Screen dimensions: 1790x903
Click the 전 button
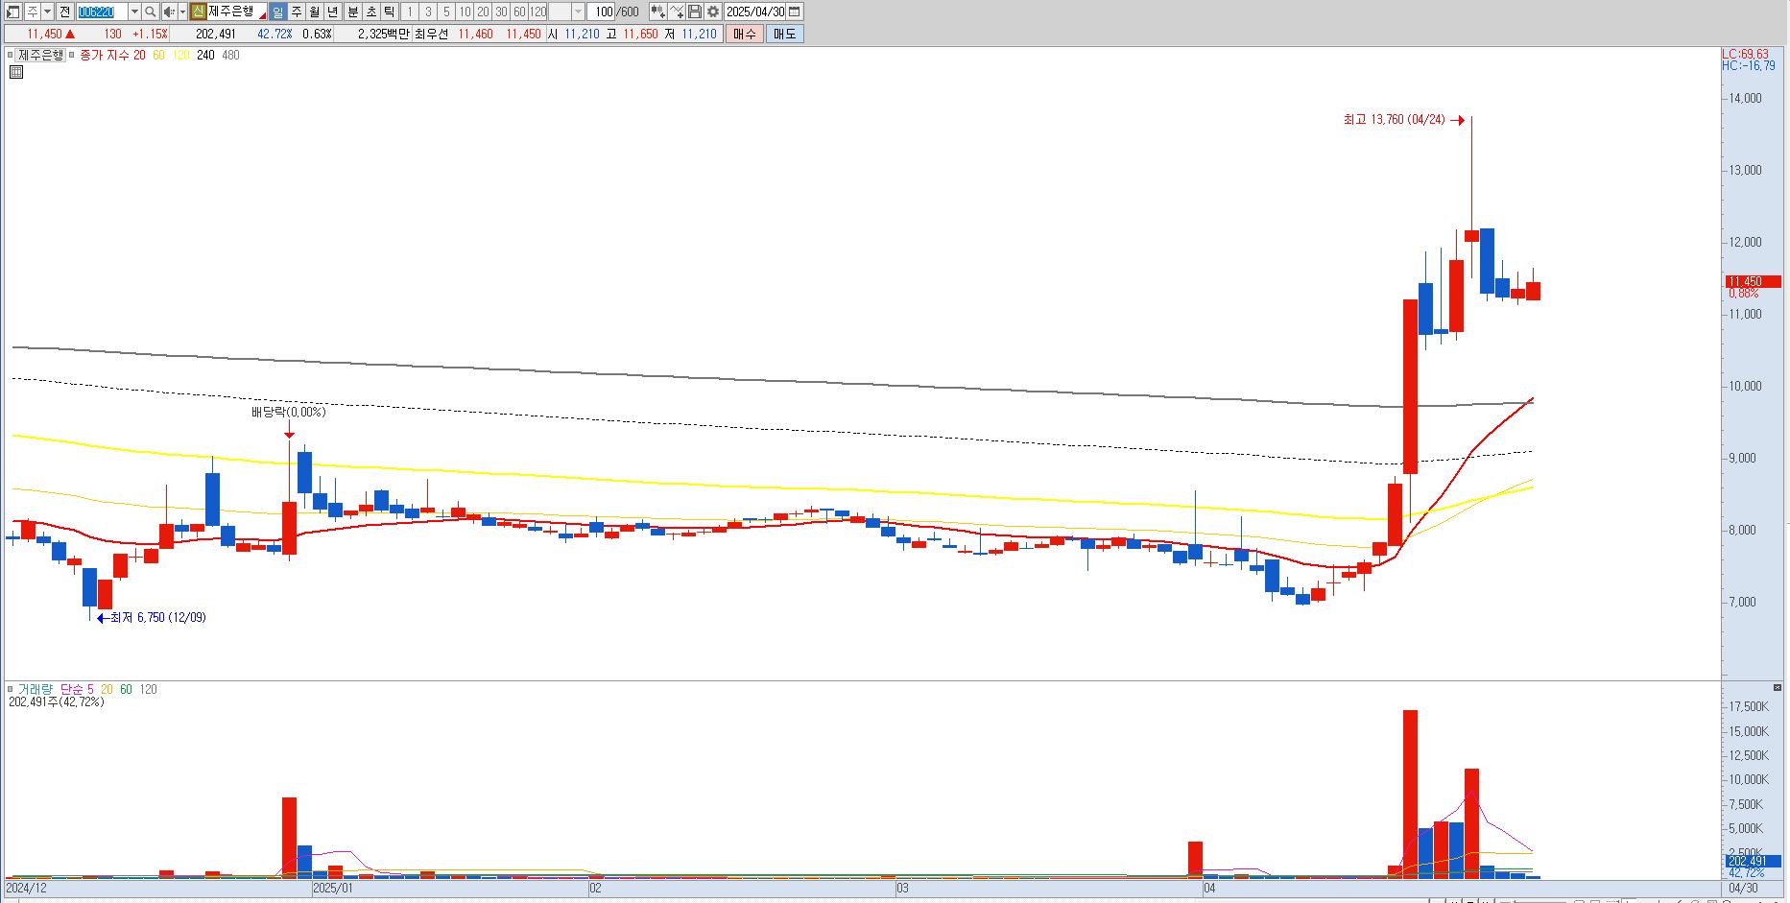[64, 12]
